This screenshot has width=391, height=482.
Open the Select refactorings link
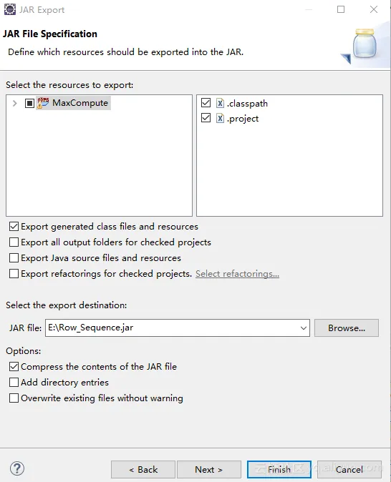(237, 274)
